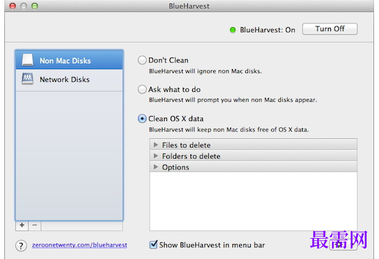
Task: Add a disk with the plus button
Action: tap(22, 225)
